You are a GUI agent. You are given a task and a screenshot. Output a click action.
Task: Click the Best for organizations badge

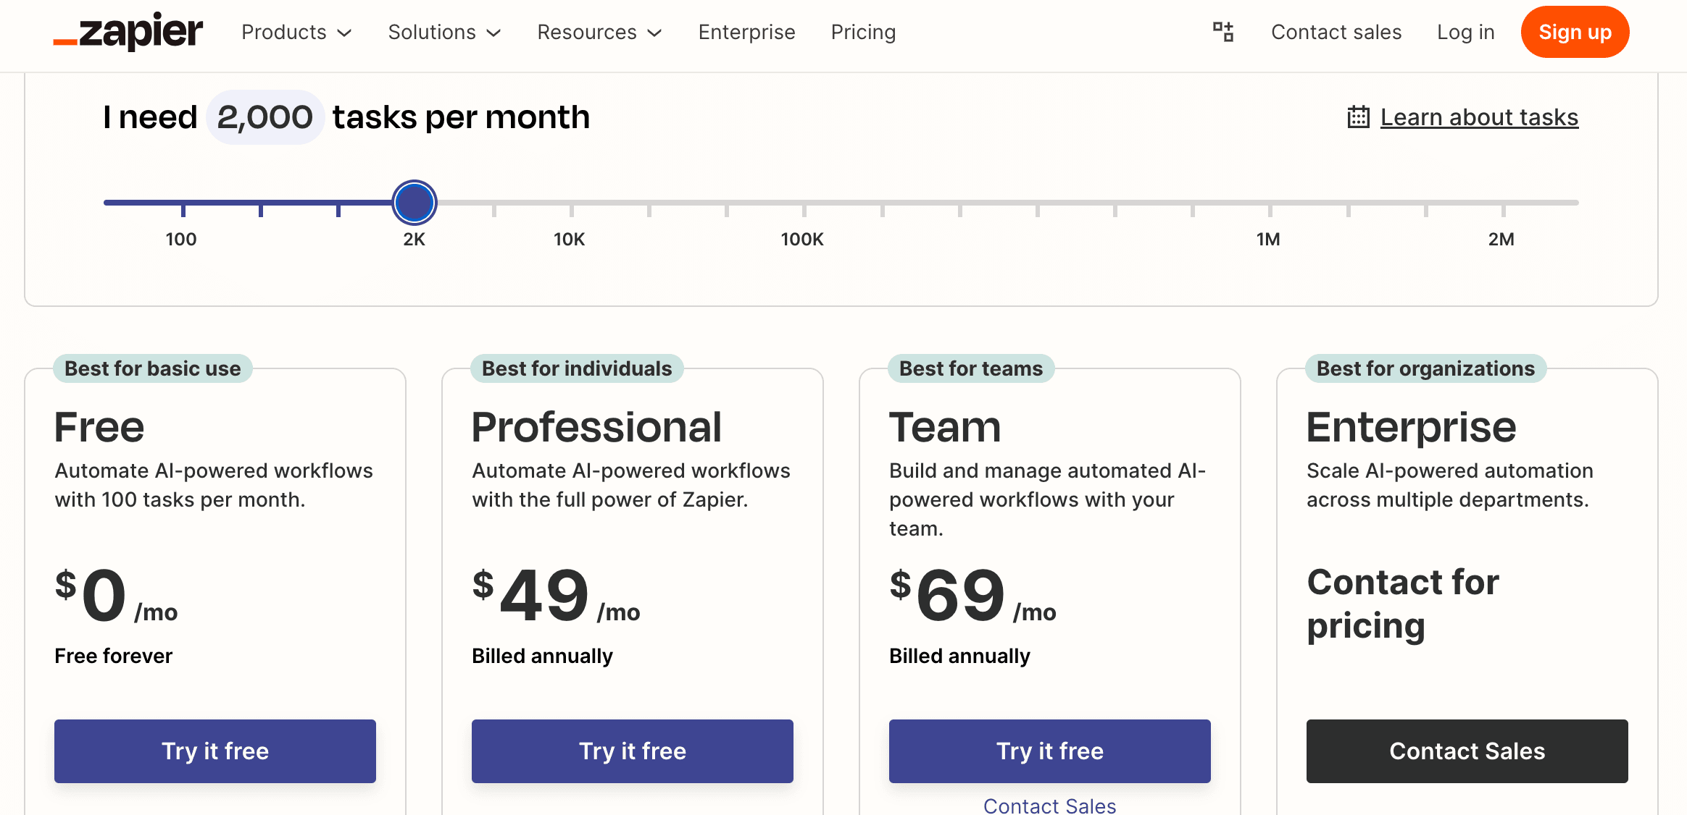(x=1425, y=368)
